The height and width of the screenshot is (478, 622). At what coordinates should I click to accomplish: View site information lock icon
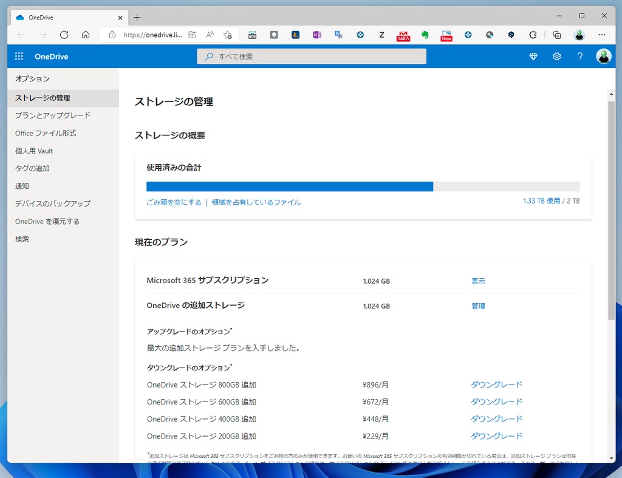pos(112,35)
